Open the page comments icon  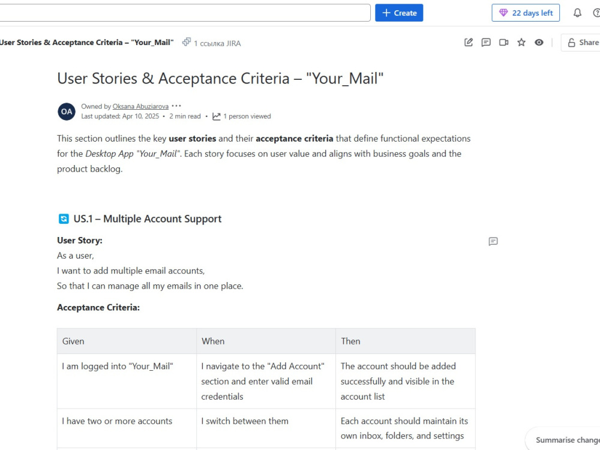tap(486, 43)
